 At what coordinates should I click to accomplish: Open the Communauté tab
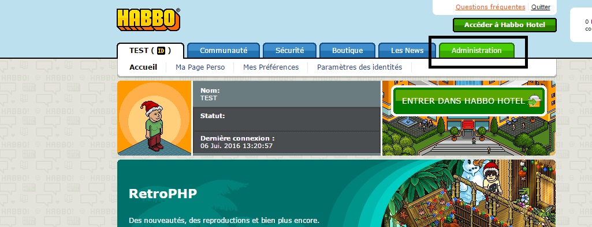(224, 51)
